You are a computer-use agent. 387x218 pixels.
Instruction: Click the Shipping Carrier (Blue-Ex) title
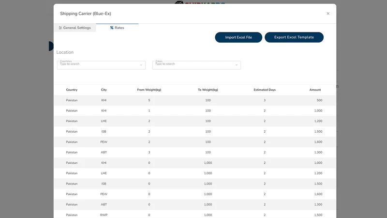pos(86,14)
